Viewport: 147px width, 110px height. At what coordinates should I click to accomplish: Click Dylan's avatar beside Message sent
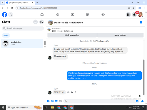click(x=50, y=58)
